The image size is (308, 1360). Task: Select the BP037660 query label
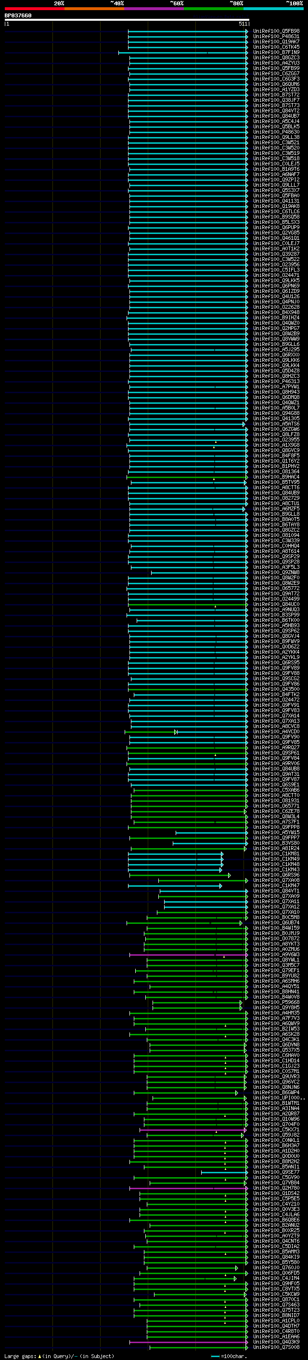pyautogui.click(x=18, y=15)
